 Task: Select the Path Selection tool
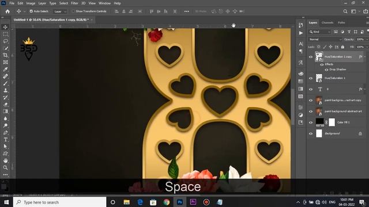tap(5, 147)
